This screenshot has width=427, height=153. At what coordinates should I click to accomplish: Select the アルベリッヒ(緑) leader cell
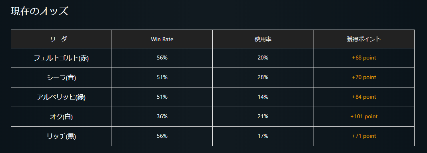tap(61, 97)
